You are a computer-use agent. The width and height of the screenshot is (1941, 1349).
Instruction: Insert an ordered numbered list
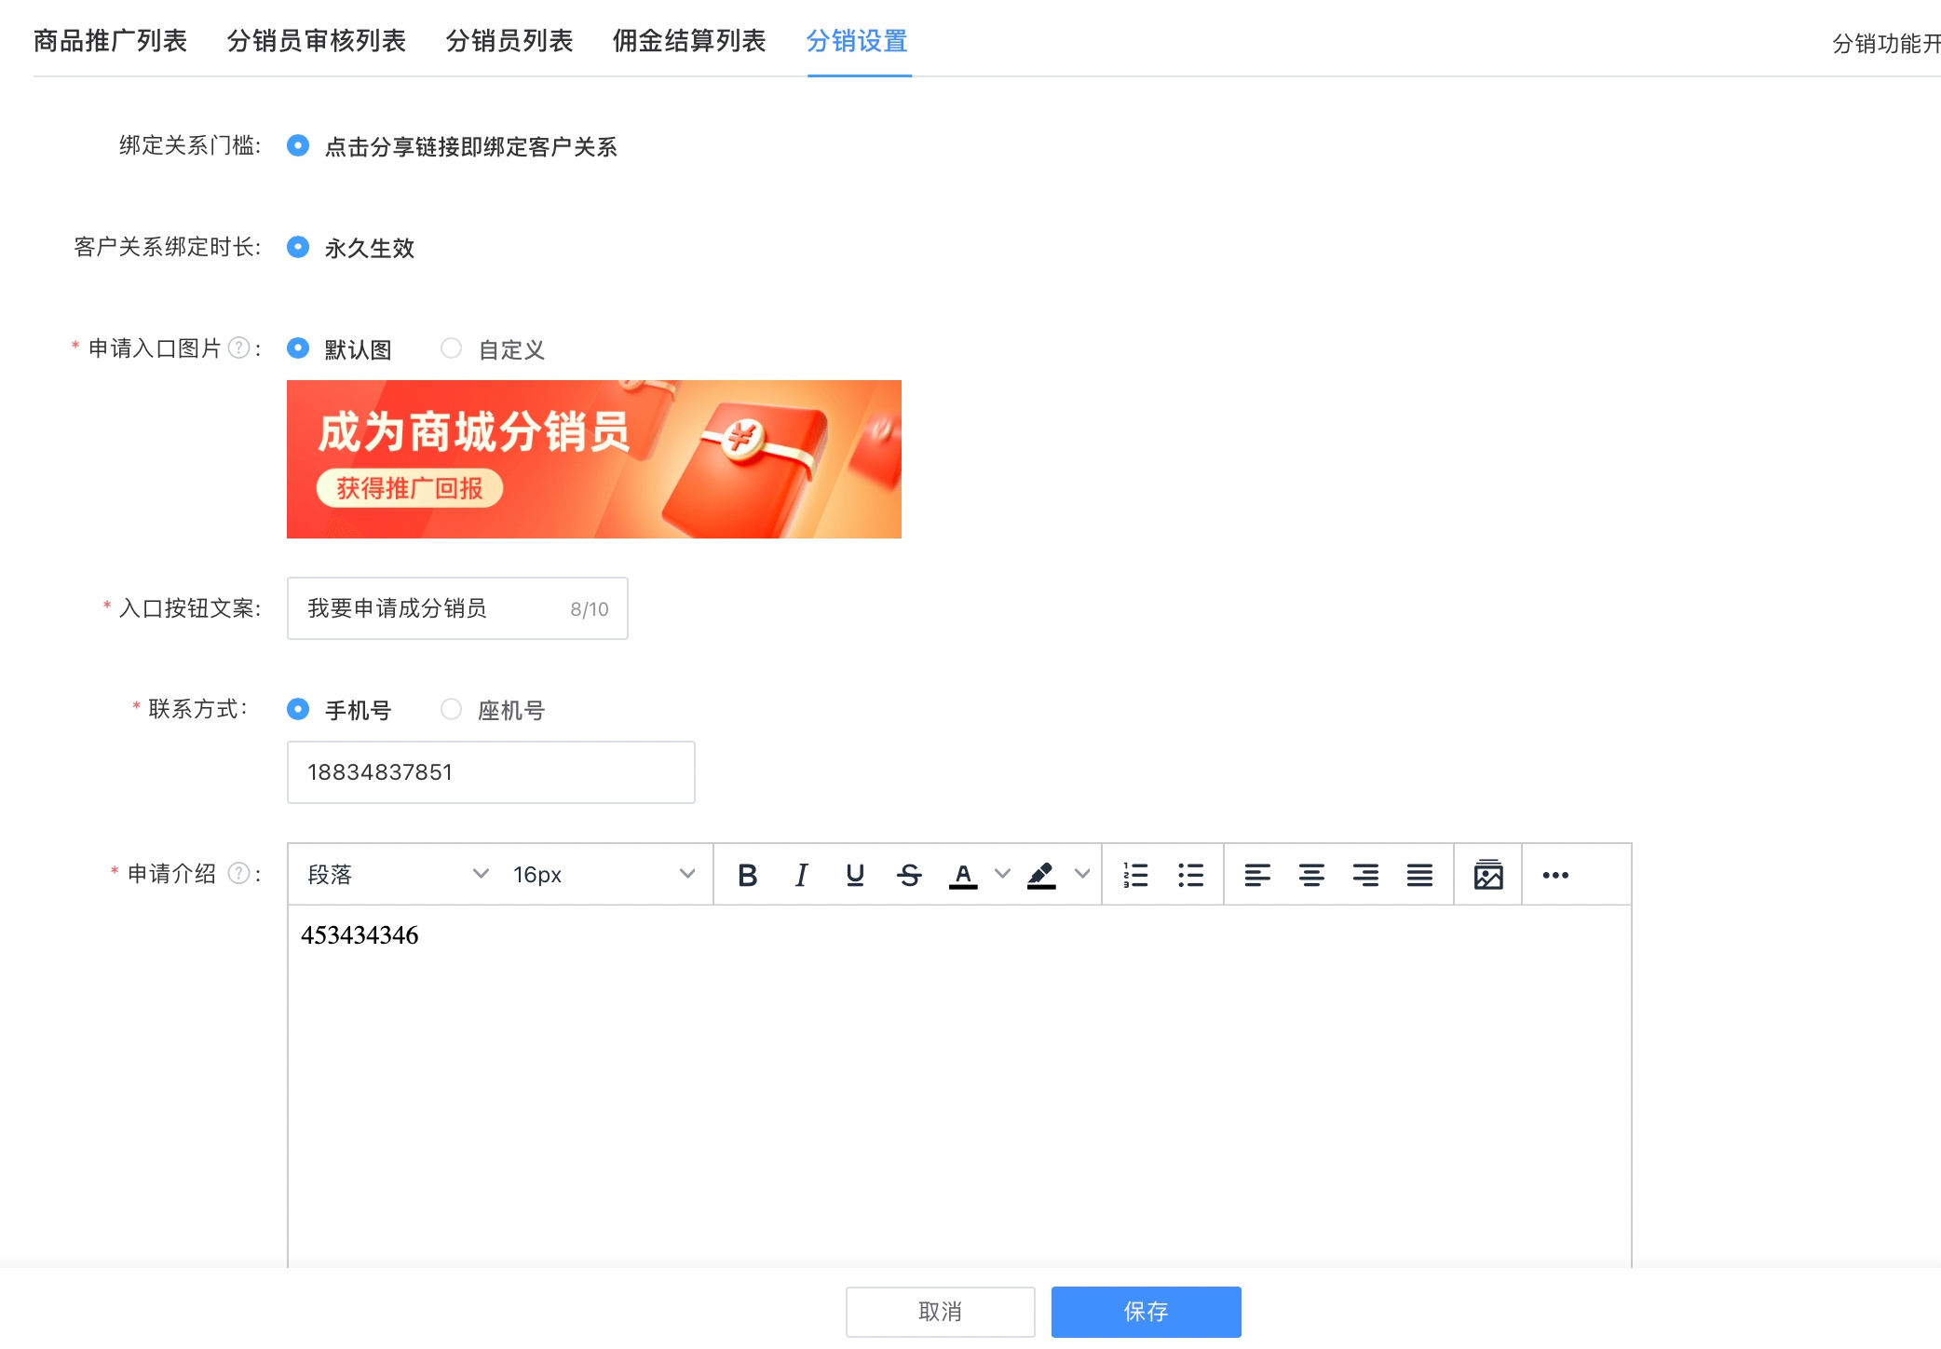tap(1135, 875)
